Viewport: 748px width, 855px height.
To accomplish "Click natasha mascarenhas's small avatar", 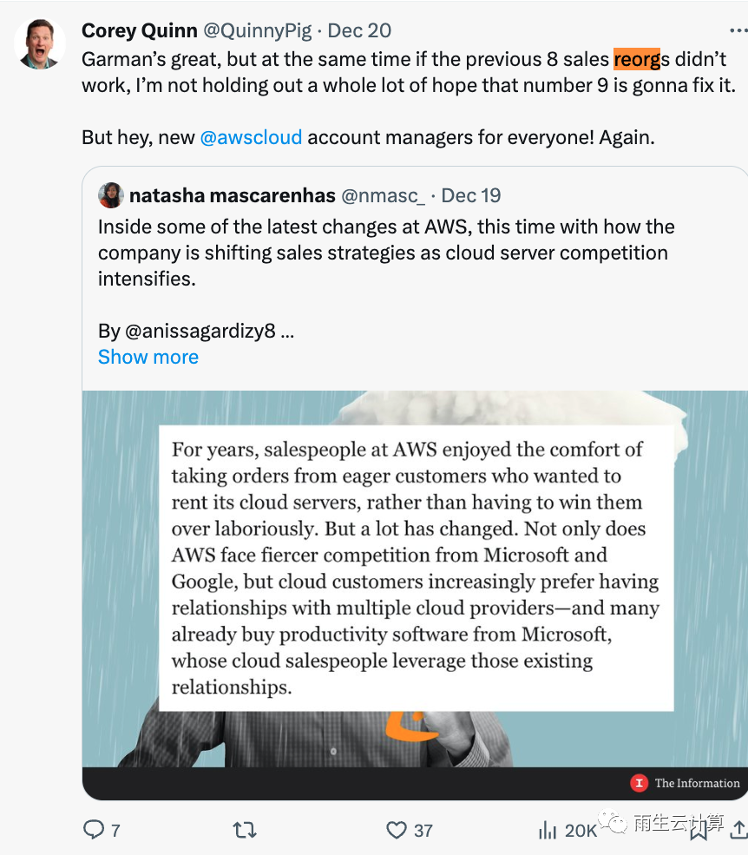I will [x=110, y=195].
